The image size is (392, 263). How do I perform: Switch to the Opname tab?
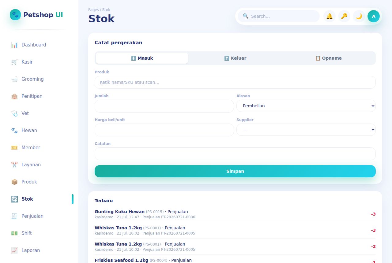pyautogui.click(x=329, y=58)
